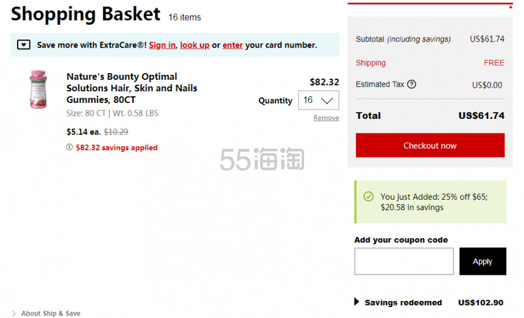
Task: Remove the Nature's Bounty item
Action: 326,118
